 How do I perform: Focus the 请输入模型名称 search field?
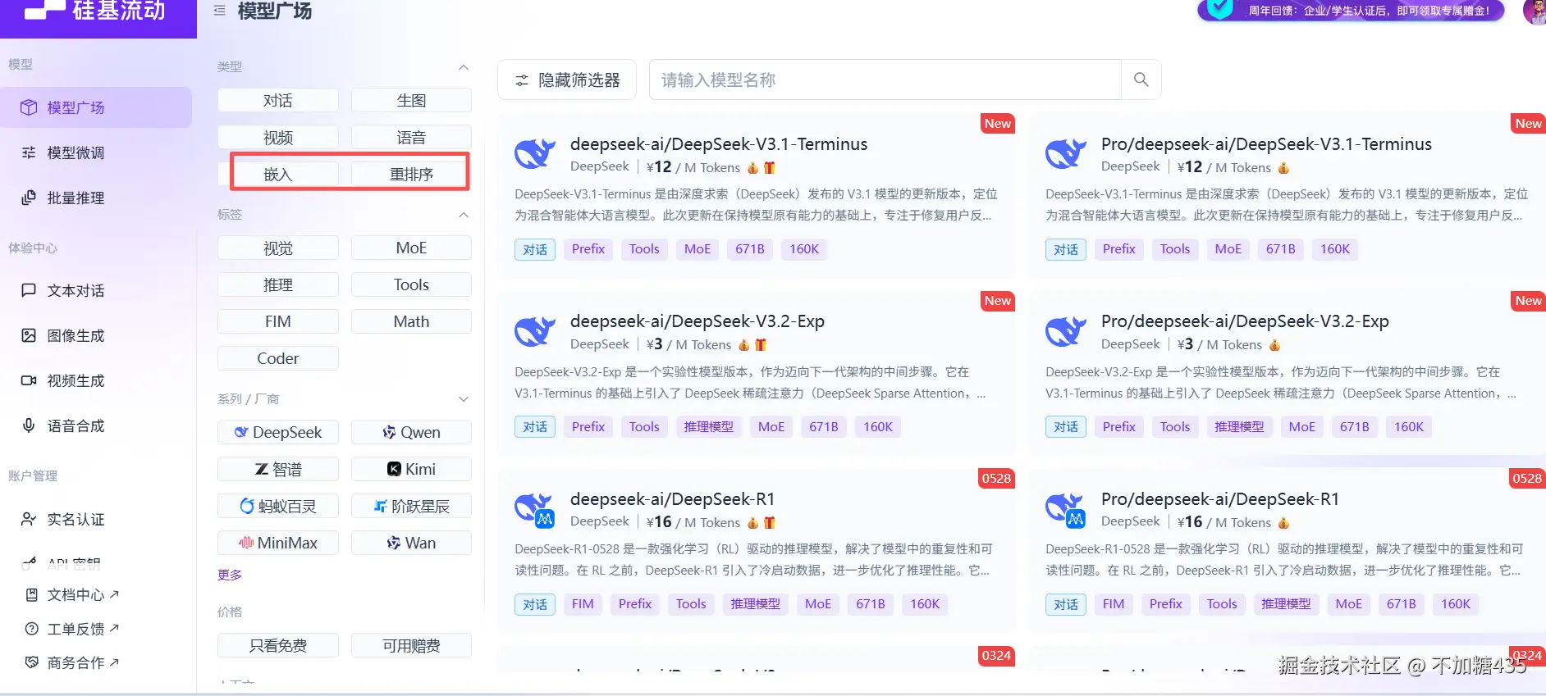(885, 80)
